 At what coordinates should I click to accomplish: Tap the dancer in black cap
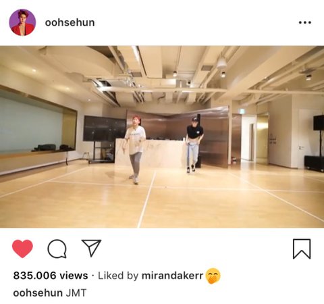[x=194, y=145]
